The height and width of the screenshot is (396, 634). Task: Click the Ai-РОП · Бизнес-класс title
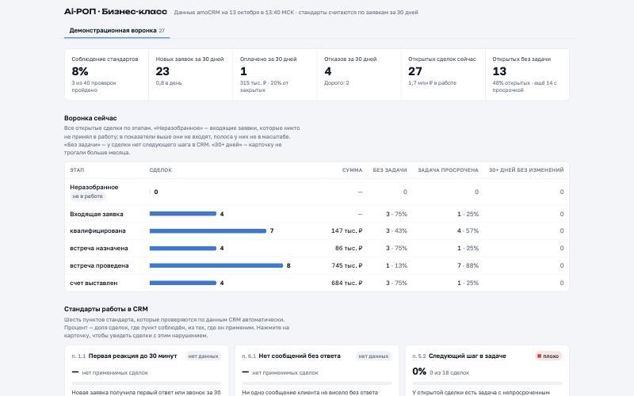[116, 12]
